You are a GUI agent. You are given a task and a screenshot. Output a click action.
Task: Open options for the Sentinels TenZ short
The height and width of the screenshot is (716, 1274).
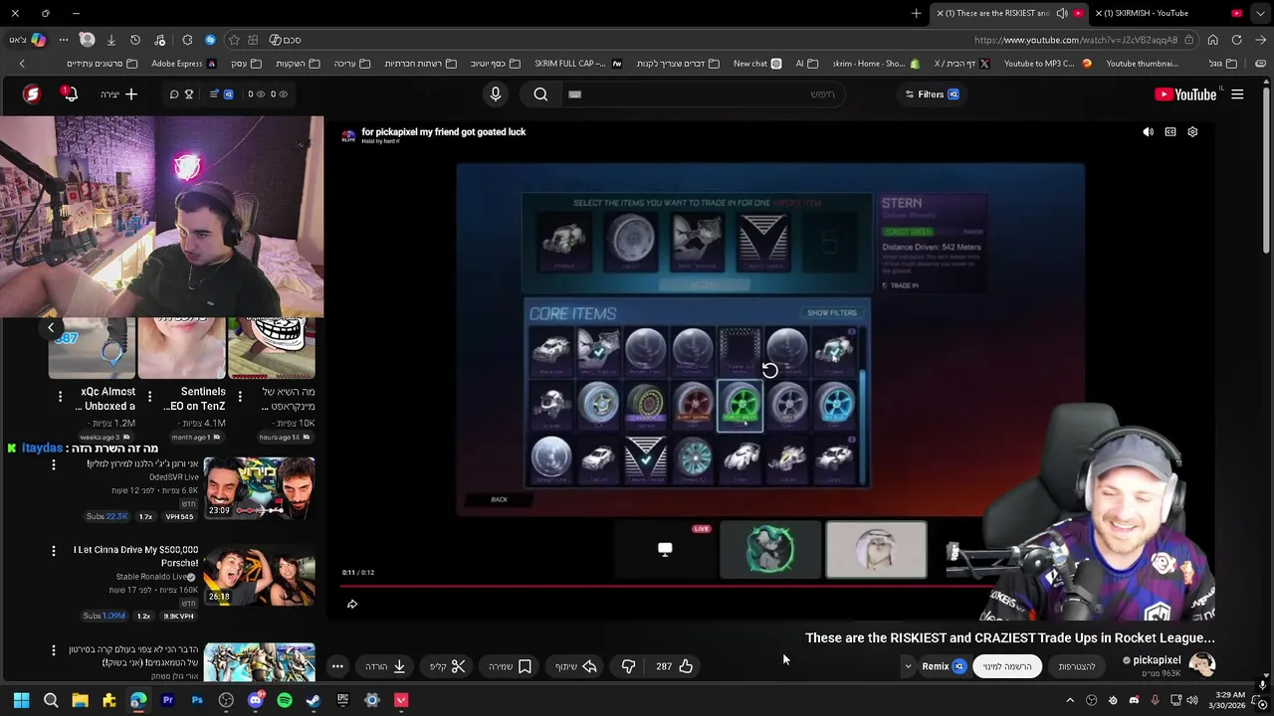tap(149, 396)
